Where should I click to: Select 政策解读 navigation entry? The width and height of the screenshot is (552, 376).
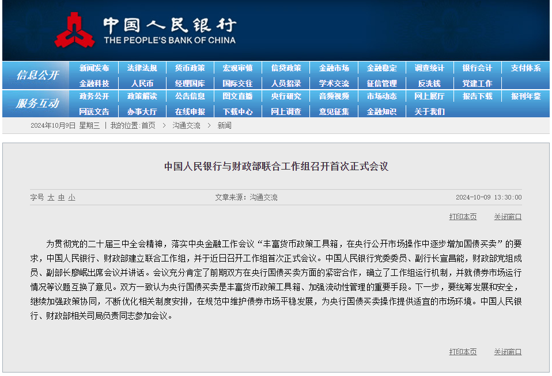pyautogui.click(x=142, y=96)
